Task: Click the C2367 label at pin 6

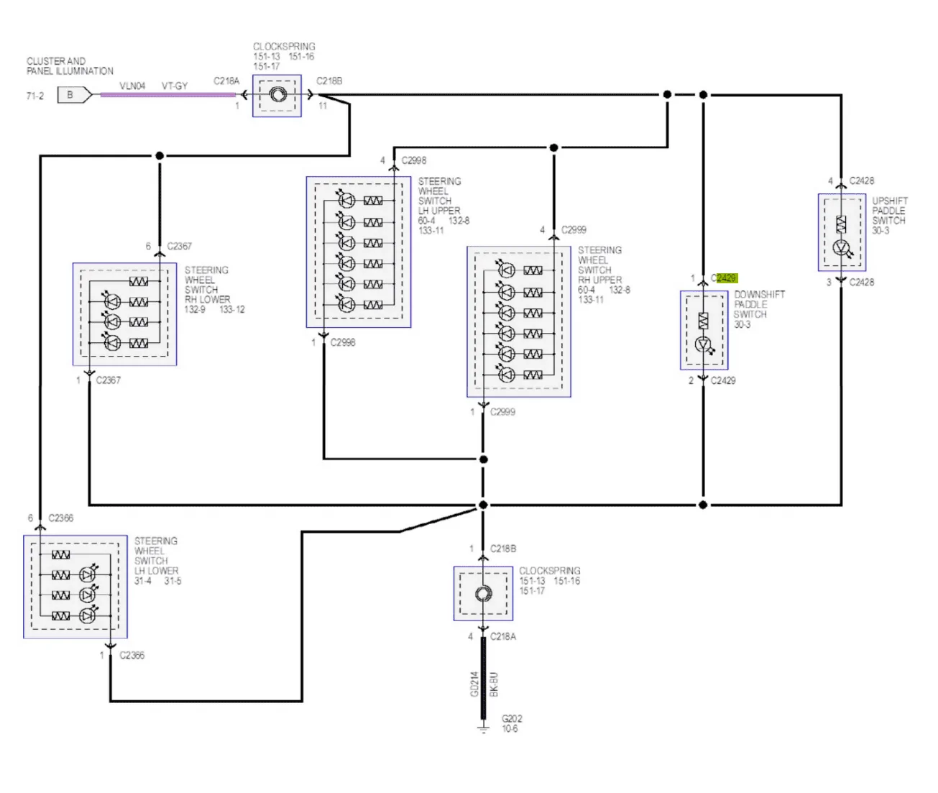Action: (180, 246)
